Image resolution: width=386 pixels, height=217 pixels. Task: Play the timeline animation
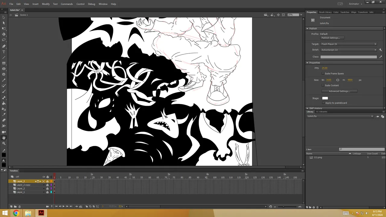pos(63,206)
